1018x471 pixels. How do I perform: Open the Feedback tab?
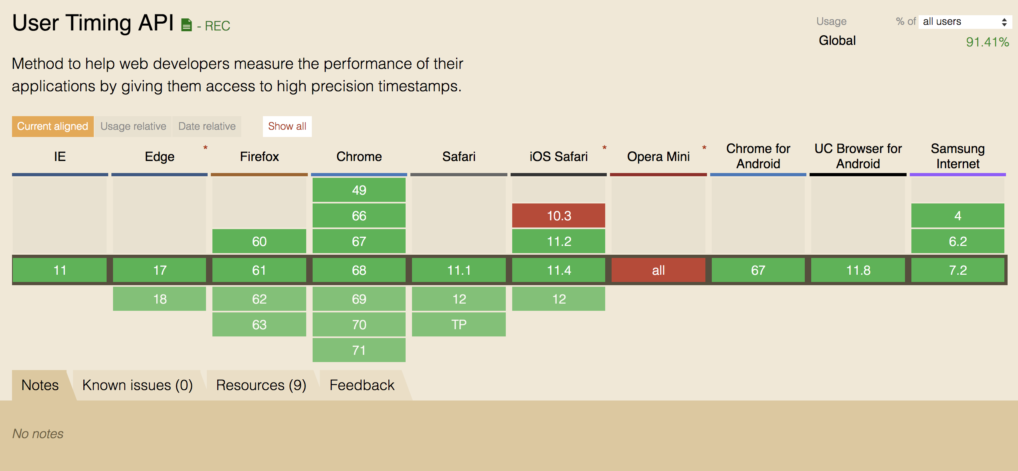362,385
